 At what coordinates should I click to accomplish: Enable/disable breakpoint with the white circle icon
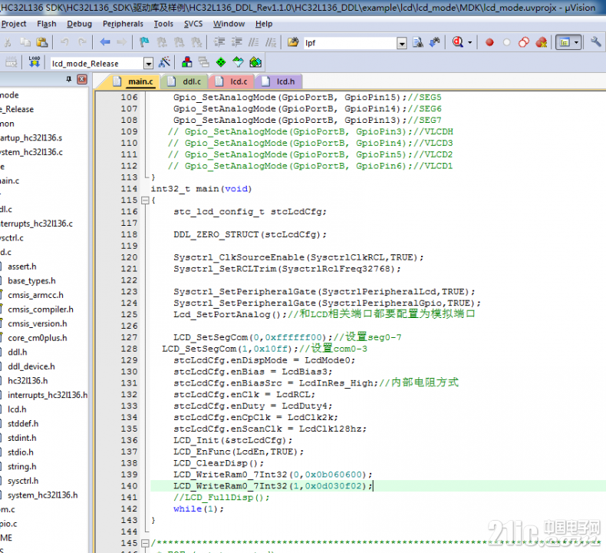click(507, 42)
